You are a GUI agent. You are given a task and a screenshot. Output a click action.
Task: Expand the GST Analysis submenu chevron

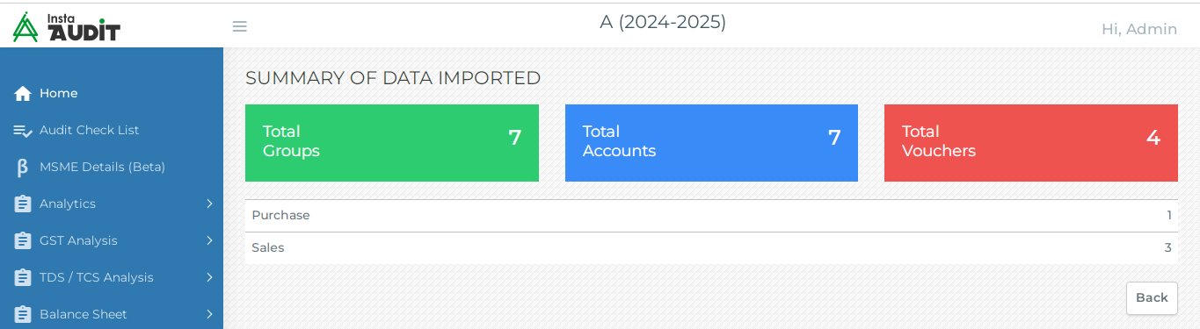pyautogui.click(x=210, y=240)
